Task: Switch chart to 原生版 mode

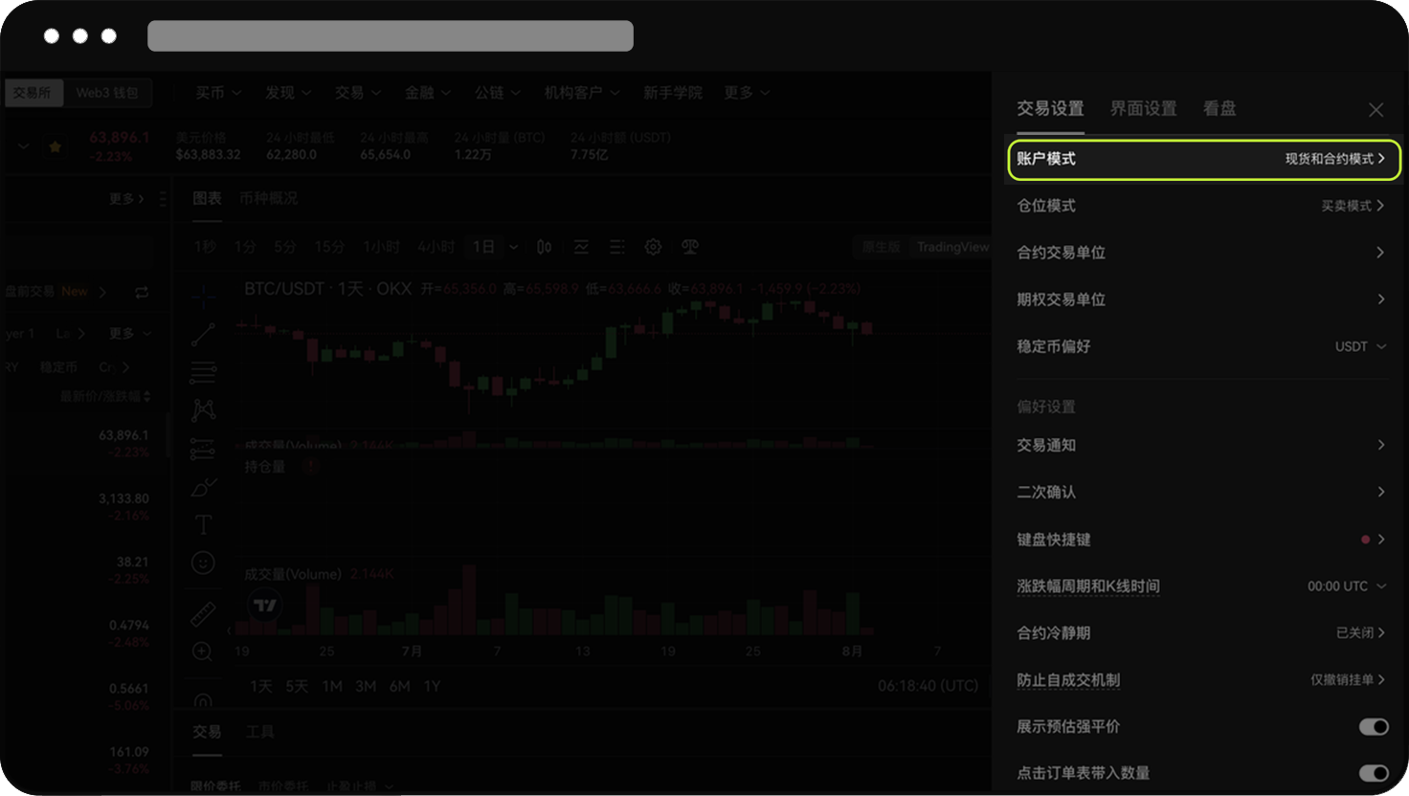Action: click(882, 247)
